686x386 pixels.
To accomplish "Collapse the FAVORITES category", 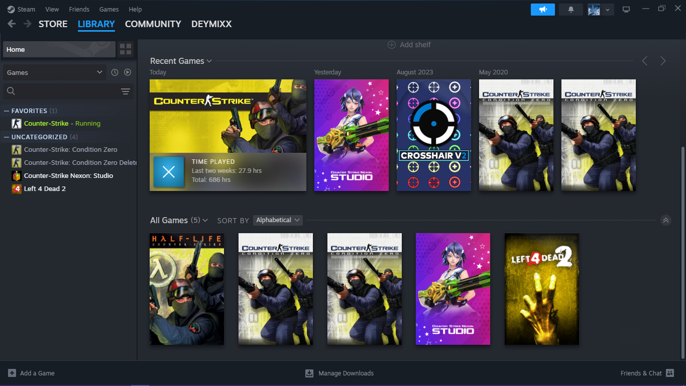I will click(7, 111).
